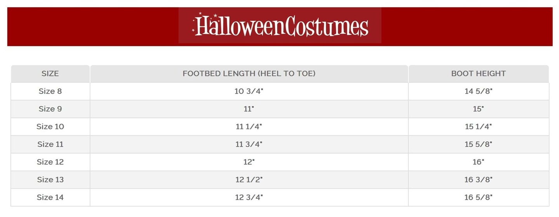Click the Size 12 footbed length value

[249, 162]
